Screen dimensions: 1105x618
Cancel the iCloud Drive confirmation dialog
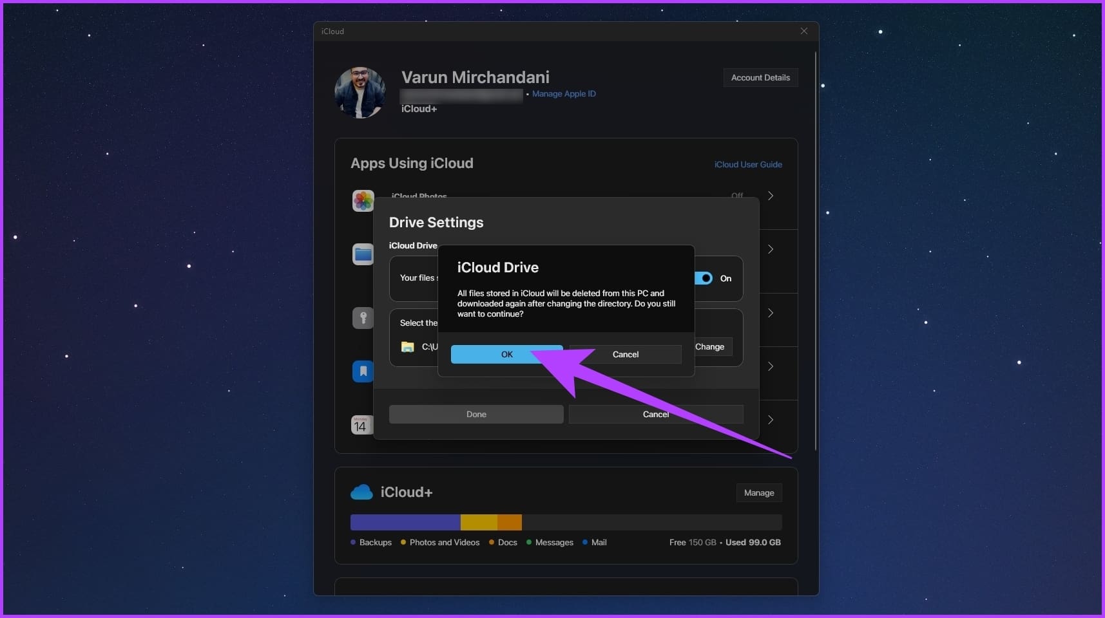pos(625,355)
